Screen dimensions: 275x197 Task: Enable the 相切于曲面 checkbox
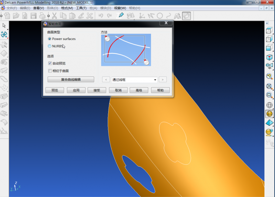pos(50,71)
